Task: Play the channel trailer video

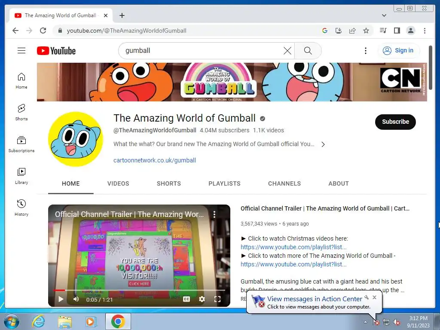Action: (61, 299)
